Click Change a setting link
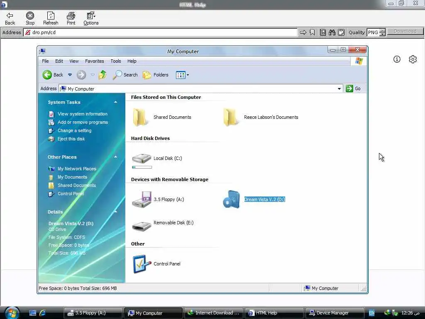The height and width of the screenshot is (319, 425). point(74,130)
